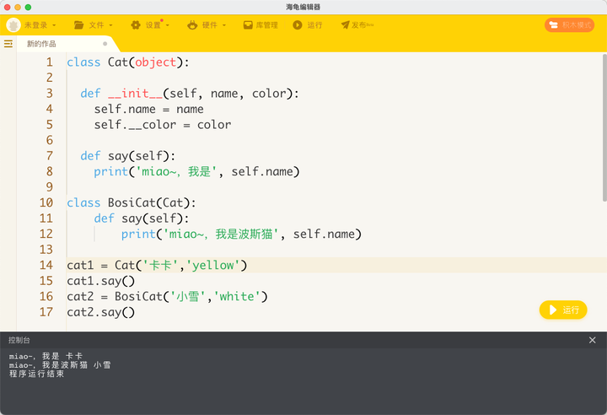Click 'self.name = name' line
The image size is (607, 415).
click(148, 110)
